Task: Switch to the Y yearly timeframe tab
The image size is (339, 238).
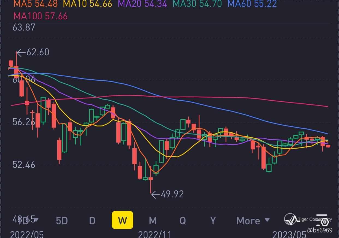Action: pos(213,221)
